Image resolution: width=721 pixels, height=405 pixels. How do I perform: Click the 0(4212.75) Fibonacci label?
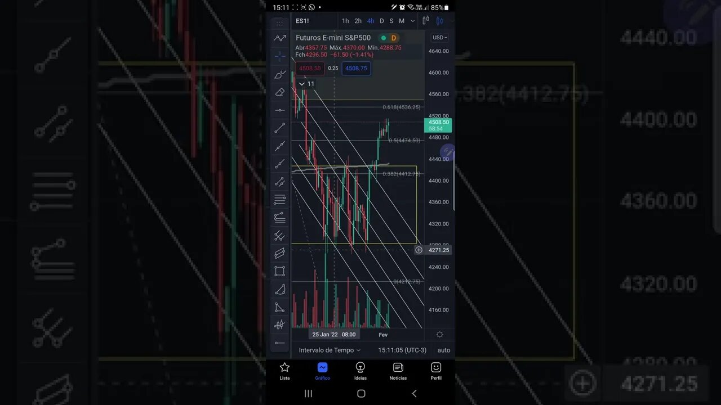click(x=407, y=281)
